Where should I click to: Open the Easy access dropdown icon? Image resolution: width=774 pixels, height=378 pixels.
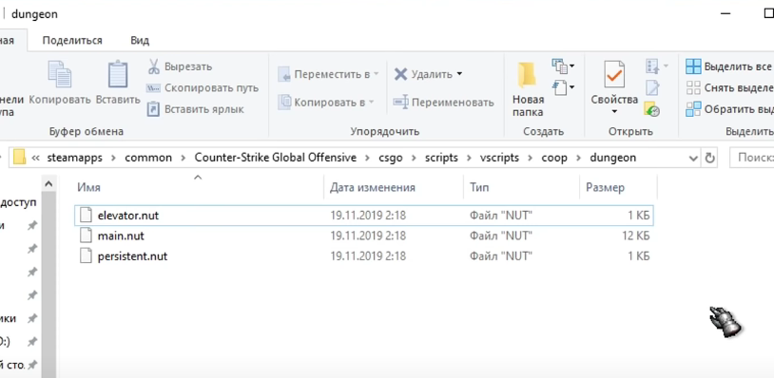(x=563, y=88)
